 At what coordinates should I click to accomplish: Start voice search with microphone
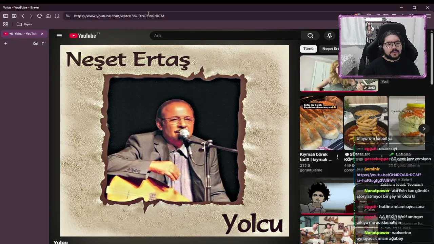click(330, 36)
